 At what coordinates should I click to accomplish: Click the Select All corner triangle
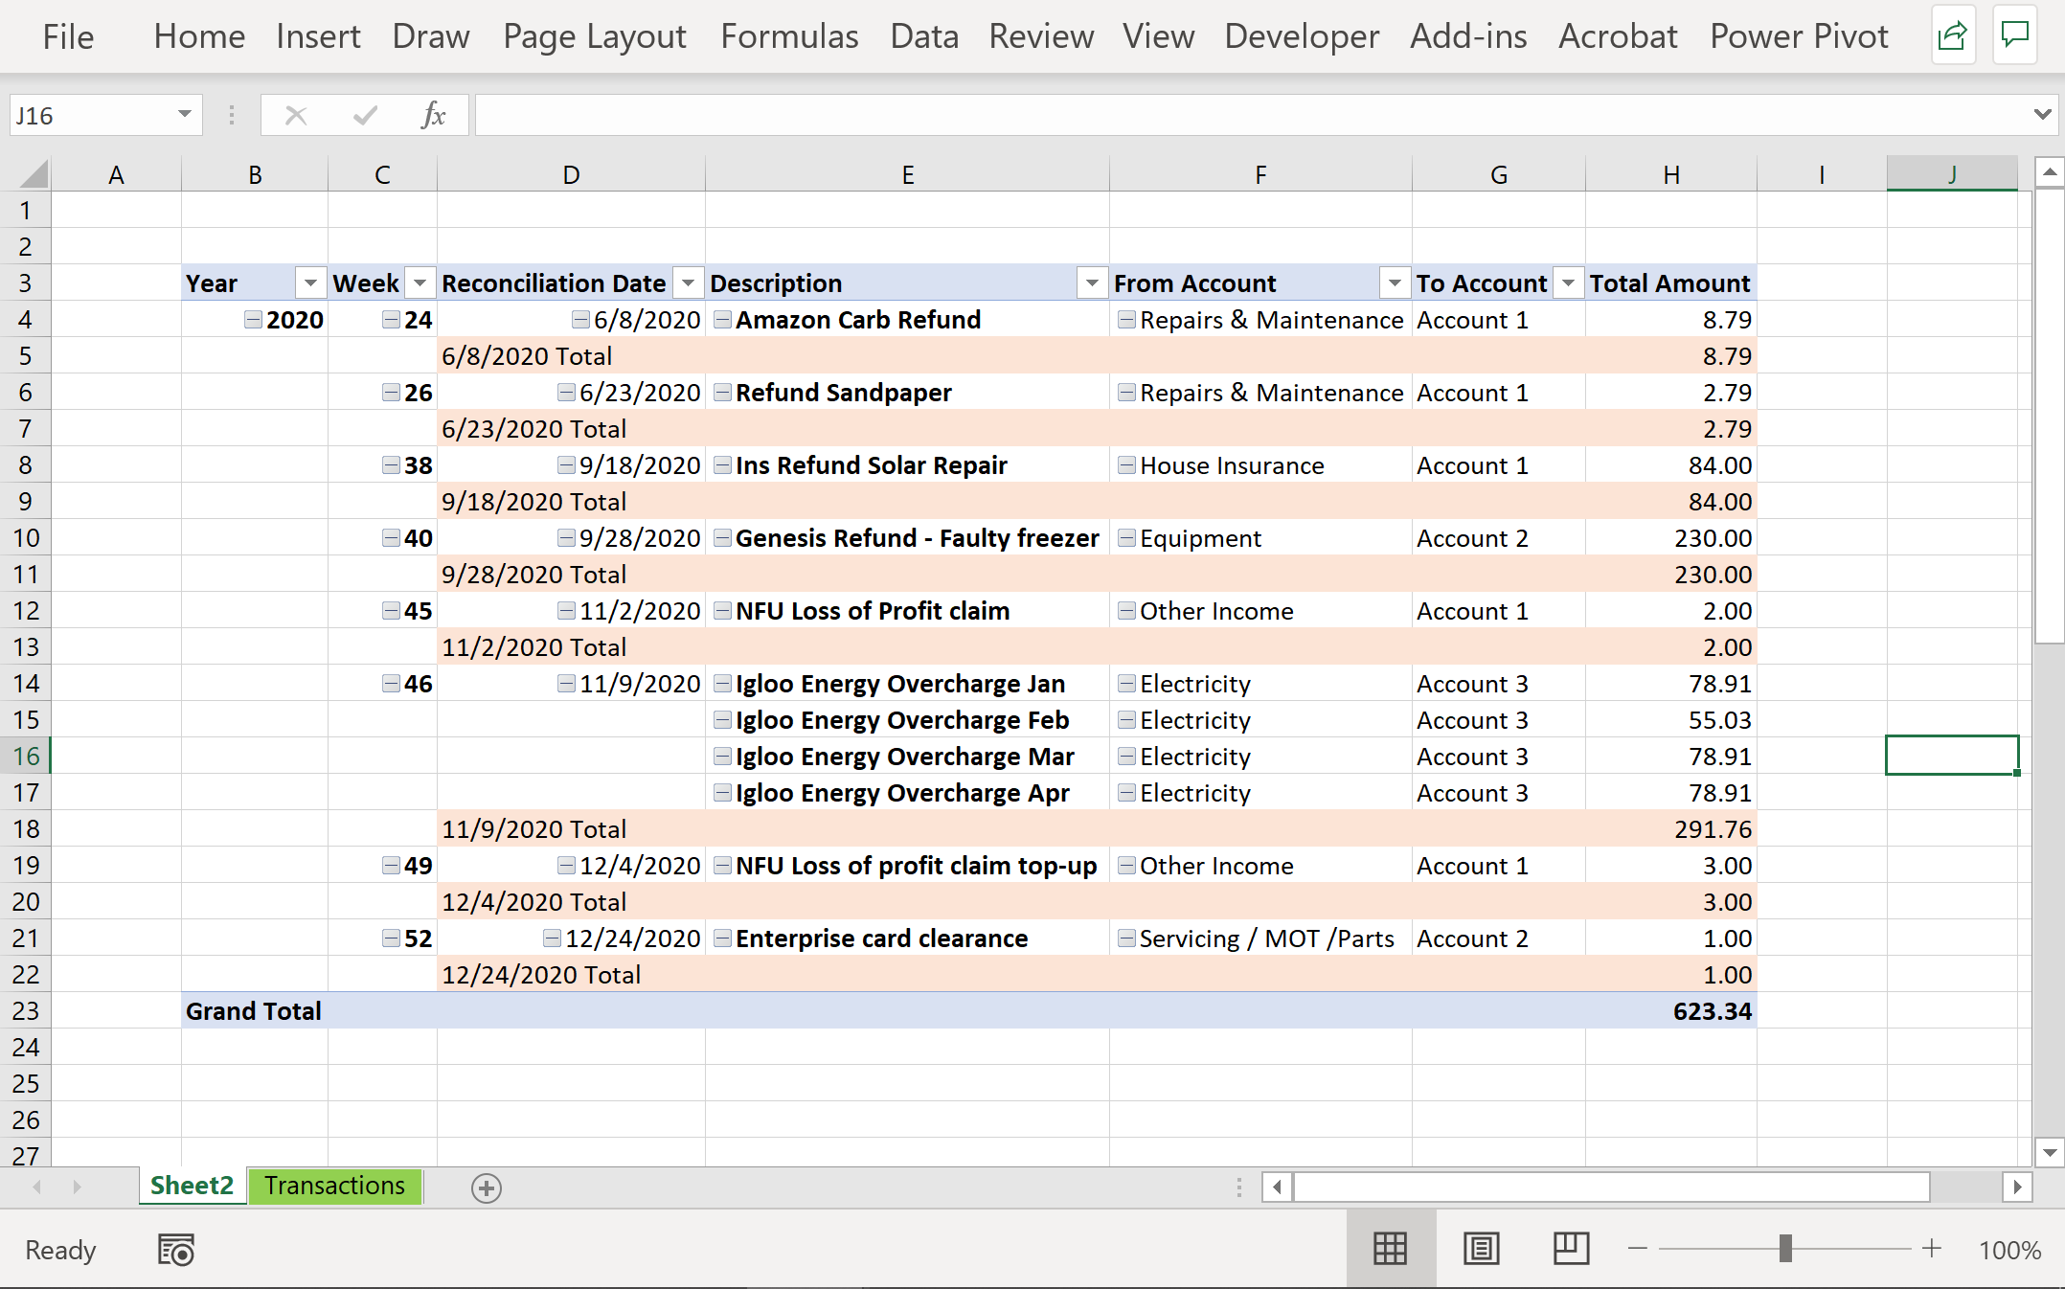tap(34, 174)
